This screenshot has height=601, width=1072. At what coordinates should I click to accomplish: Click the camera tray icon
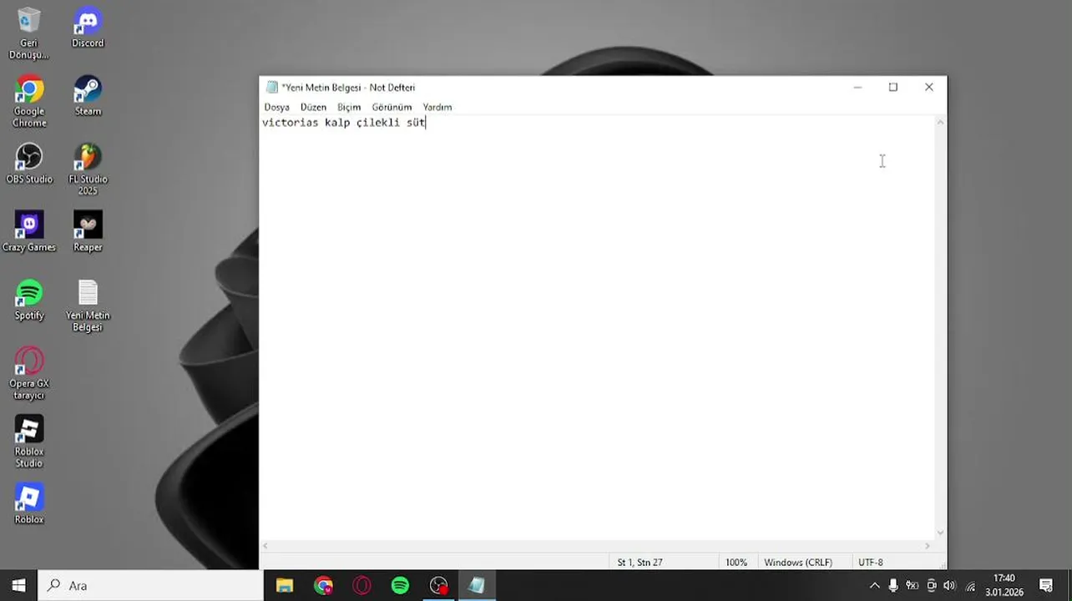pos(932,585)
